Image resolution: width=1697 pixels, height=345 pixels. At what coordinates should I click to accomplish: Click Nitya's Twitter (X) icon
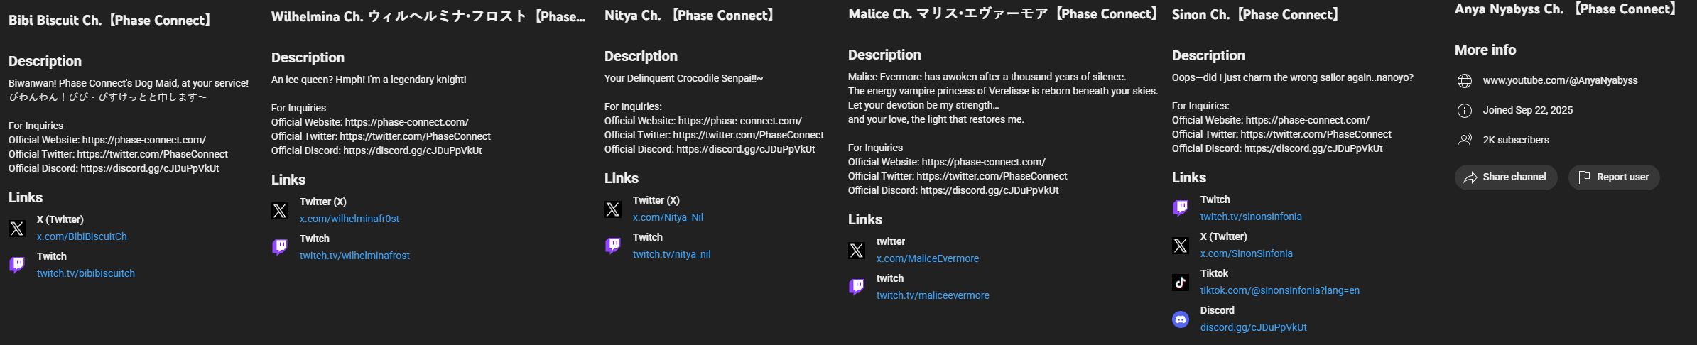pyautogui.click(x=613, y=209)
